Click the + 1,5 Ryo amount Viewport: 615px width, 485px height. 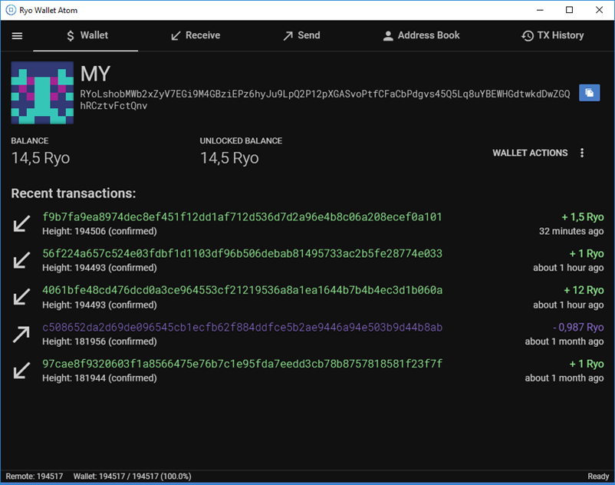pyautogui.click(x=583, y=217)
